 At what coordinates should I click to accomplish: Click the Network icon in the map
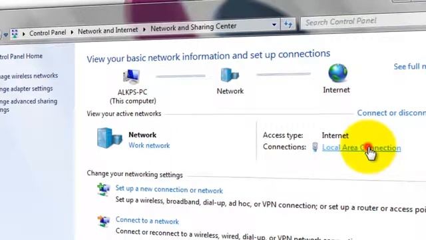click(230, 75)
